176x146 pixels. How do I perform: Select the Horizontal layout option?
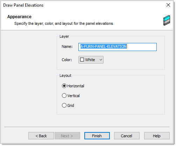[64, 86]
